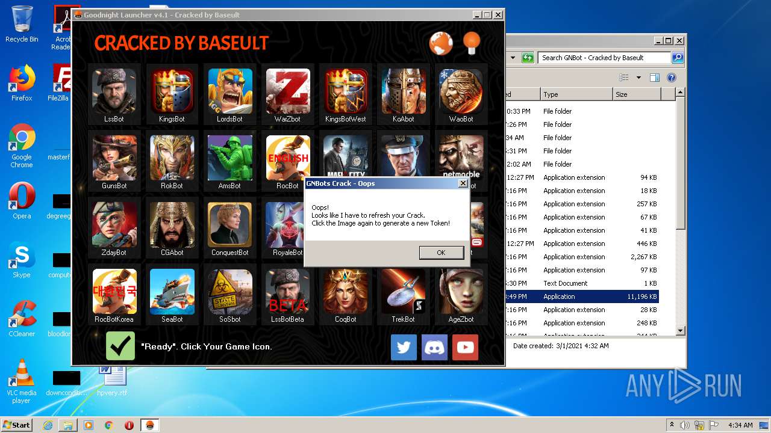The width and height of the screenshot is (771, 433).
Task: Open the Explorer view options dropdown arrow
Action: tap(638, 78)
